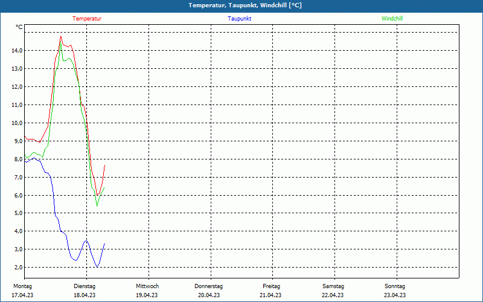483x302 pixels.
Task: Click the 3,0 y-axis value
Action: [18, 249]
